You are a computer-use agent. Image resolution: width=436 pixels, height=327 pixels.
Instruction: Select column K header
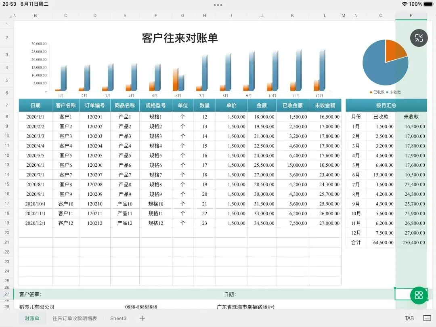pyautogui.click(x=293, y=16)
